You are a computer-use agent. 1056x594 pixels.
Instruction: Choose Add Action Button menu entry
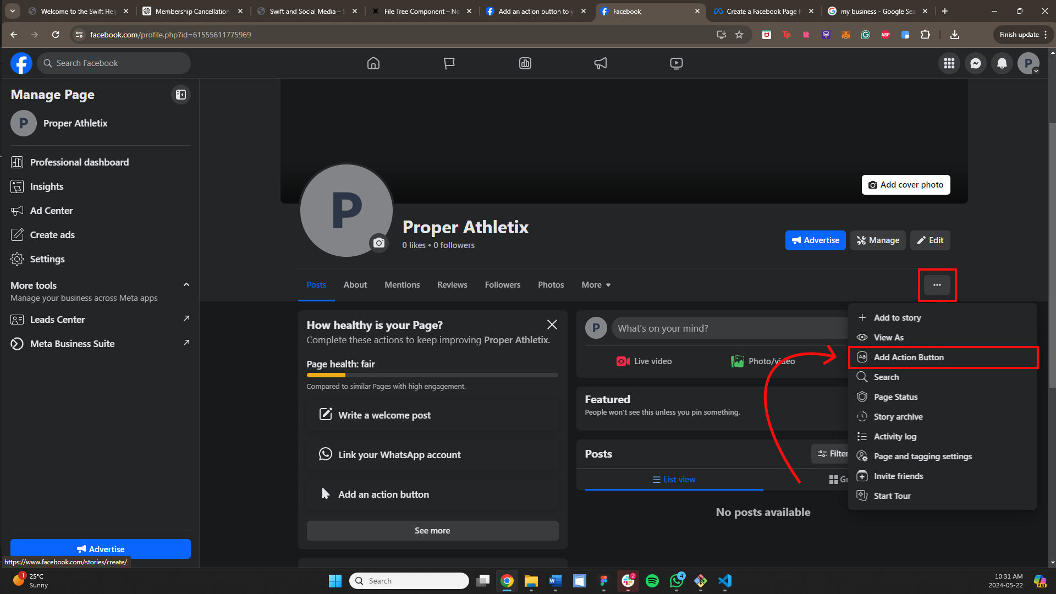(x=908, y=358)
